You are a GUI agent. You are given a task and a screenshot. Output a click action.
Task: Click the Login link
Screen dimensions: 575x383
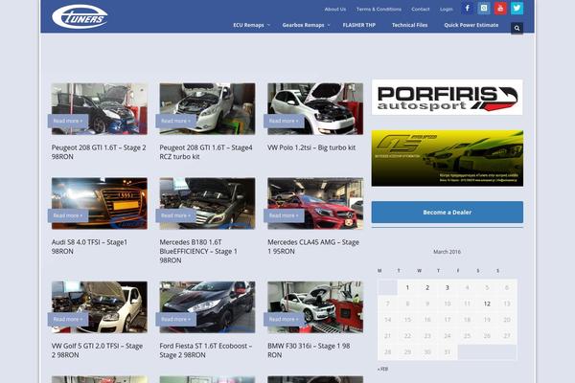447,10
